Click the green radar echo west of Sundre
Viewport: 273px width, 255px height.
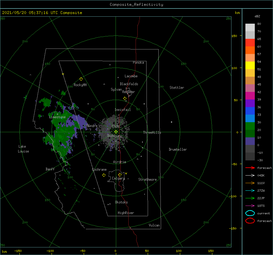pos(64,132)
